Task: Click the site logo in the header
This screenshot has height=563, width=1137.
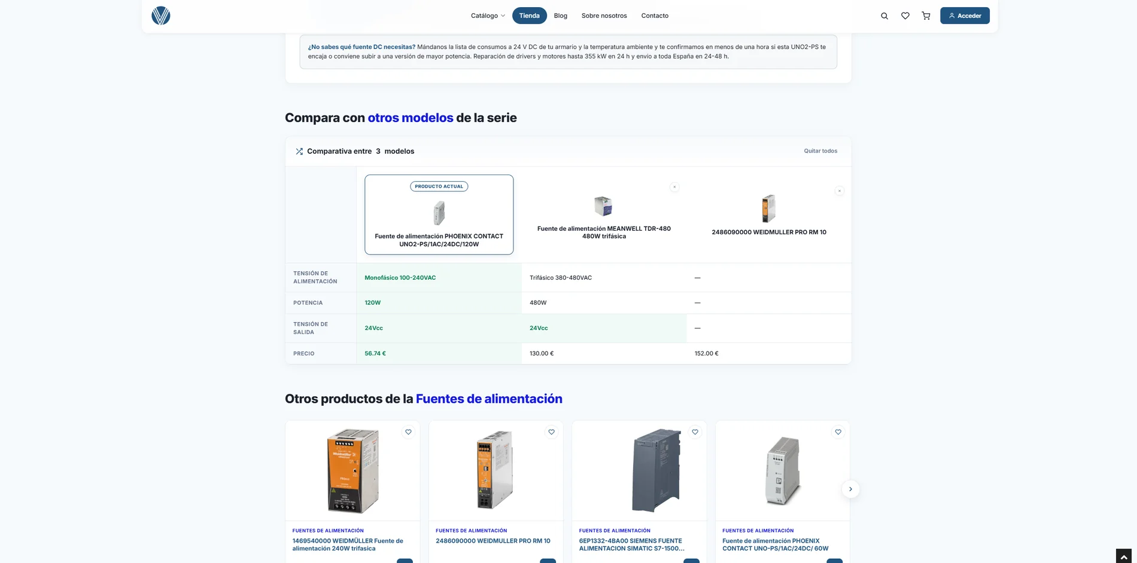Action: pyautogui.click(x=160, y=16)
